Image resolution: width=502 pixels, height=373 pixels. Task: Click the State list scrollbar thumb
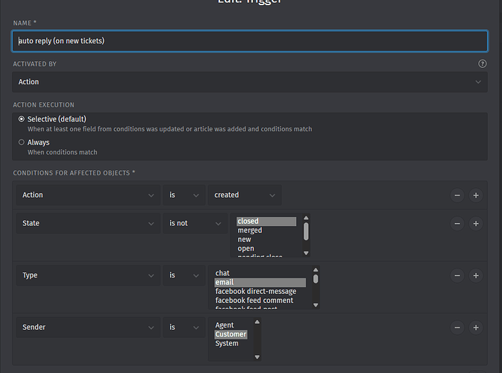[x=306, y=231]
